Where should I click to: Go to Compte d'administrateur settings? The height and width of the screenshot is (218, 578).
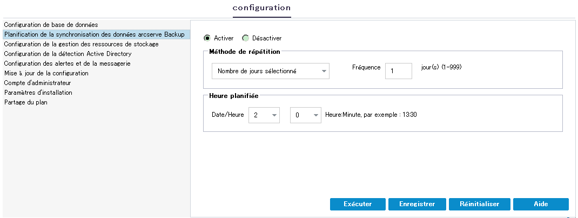click(x=37, y=83)
